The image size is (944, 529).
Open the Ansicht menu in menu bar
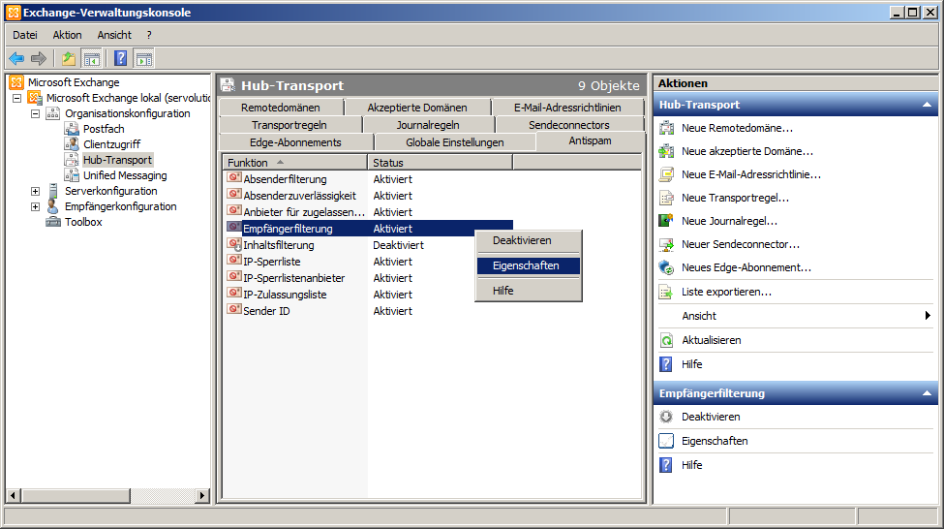pyautogui.click(x=114, y=35)
